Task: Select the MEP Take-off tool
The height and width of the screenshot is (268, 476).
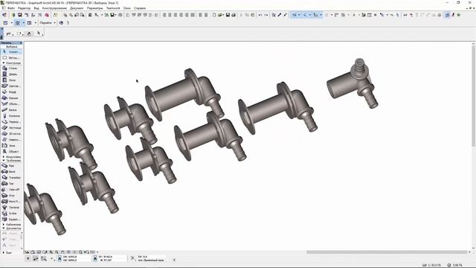Action: click(x=11, y=190)
